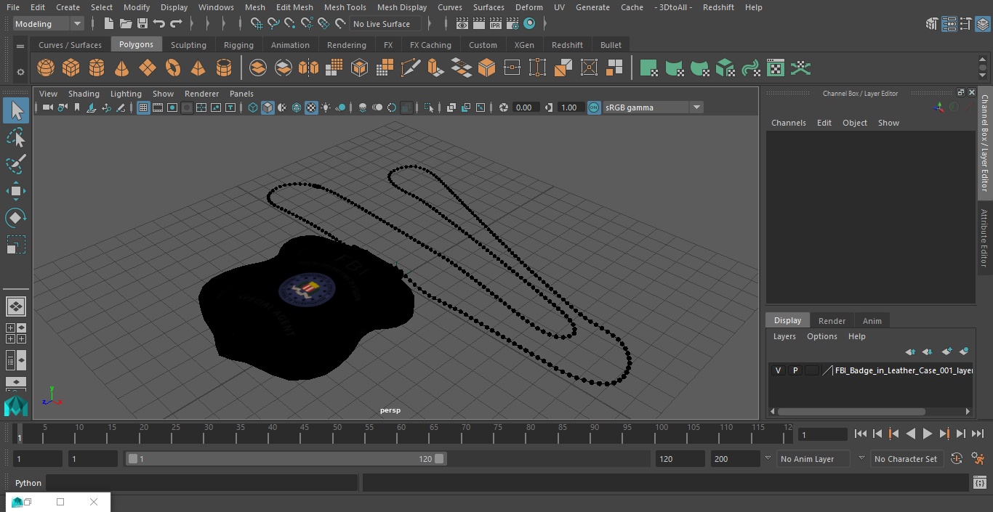Viewport: 993px width, 512px height.
Task: Create a polygon cube from shelf
Action: pos(71,68)
